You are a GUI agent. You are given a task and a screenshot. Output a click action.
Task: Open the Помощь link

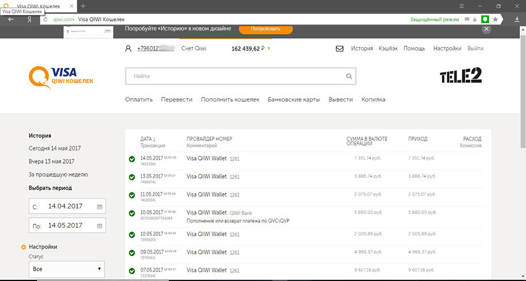click(x=414, y=48)
